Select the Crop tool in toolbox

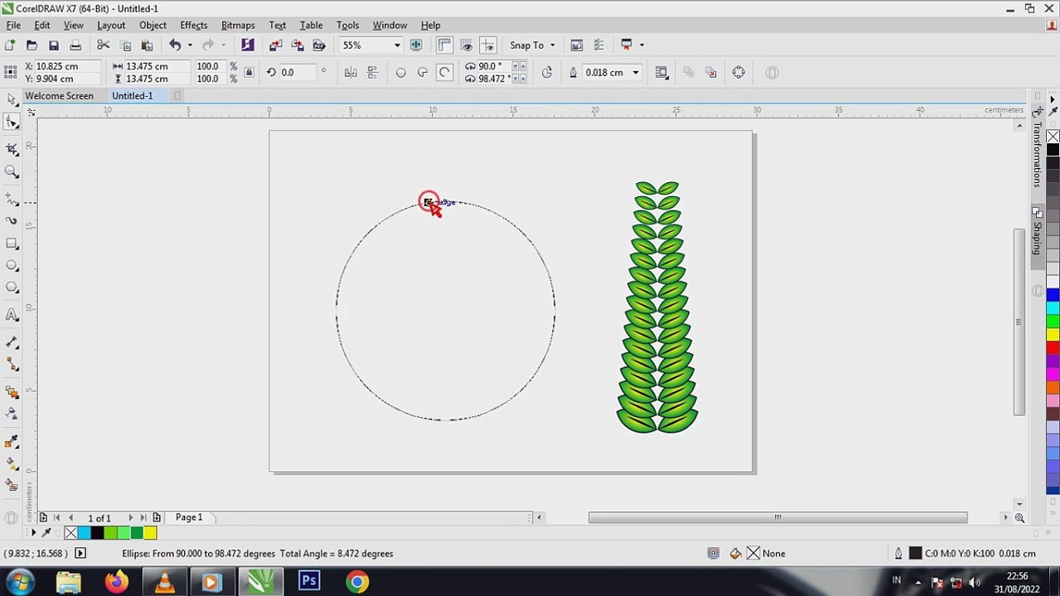(x=12, y=149)
